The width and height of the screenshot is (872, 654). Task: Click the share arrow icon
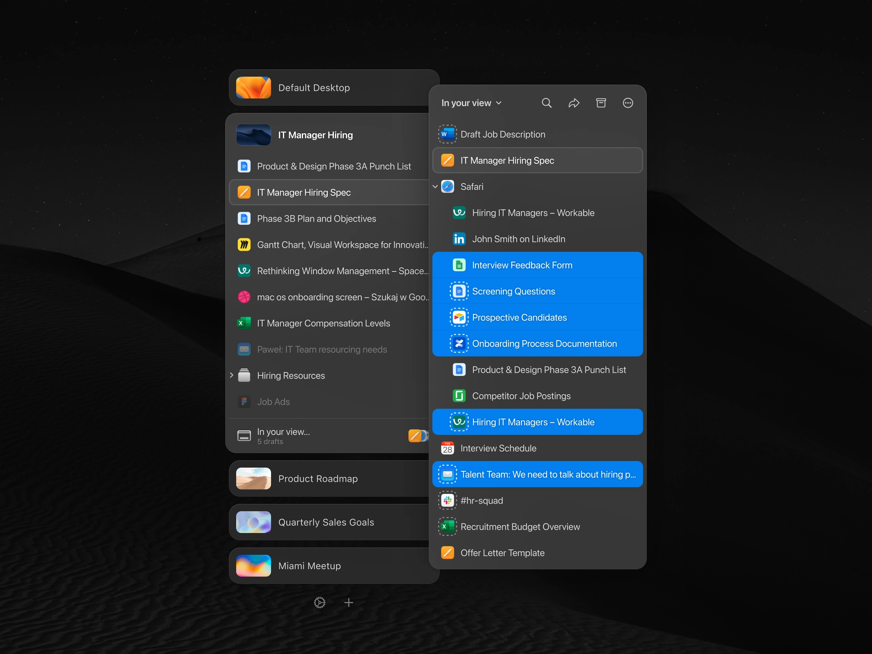[x=574, y=103]
